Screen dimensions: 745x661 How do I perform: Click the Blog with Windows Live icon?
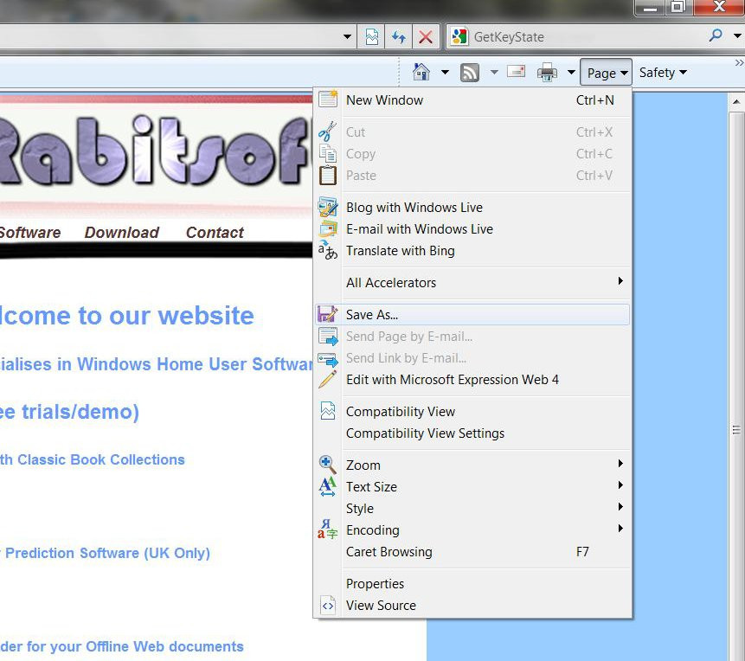[328, 207]
